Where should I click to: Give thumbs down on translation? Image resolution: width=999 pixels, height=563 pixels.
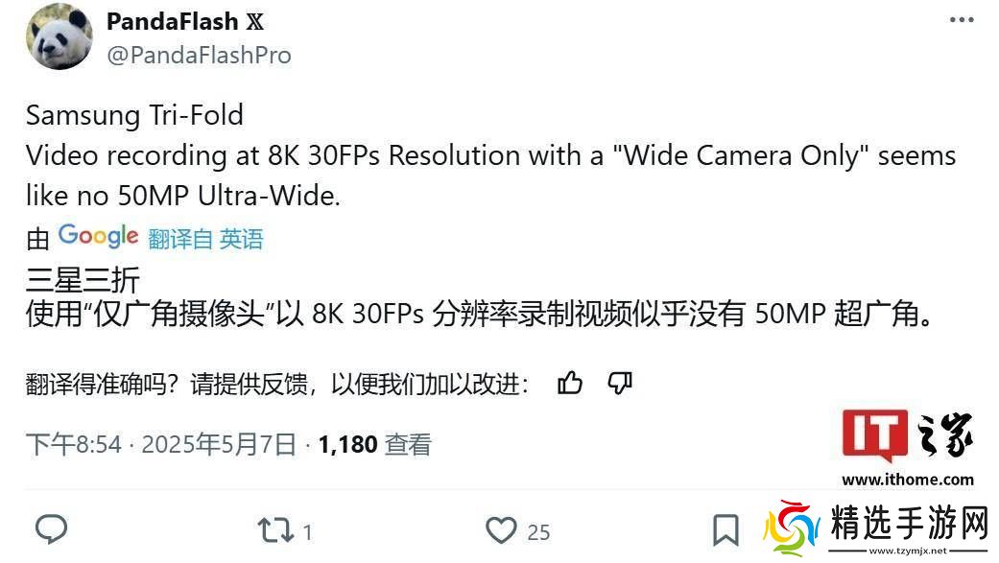click(619, 383)
